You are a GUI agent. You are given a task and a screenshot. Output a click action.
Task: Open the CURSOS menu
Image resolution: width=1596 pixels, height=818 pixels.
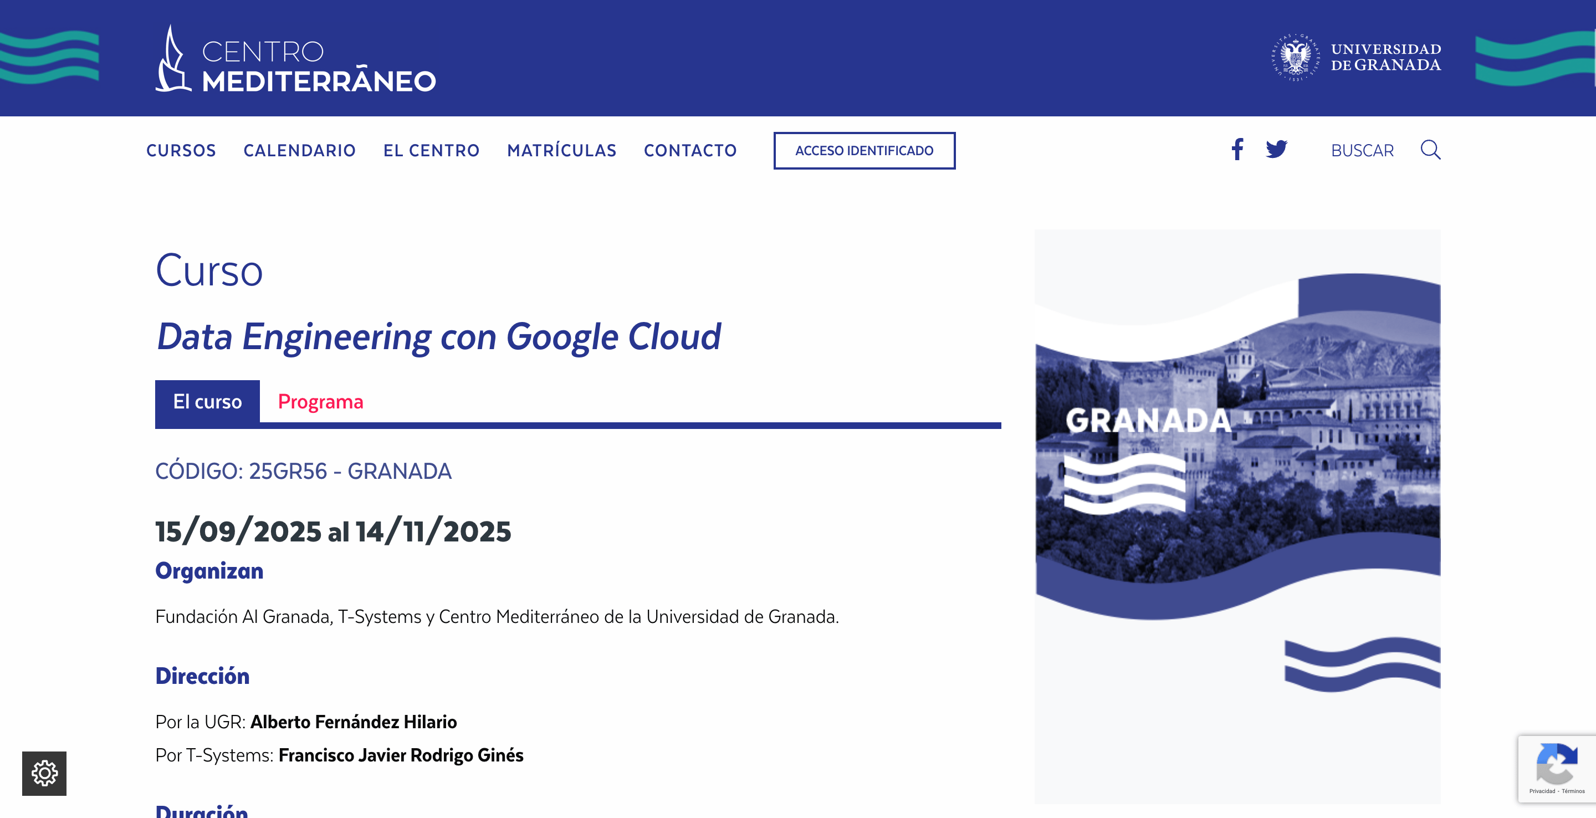(x=181, y=151)
